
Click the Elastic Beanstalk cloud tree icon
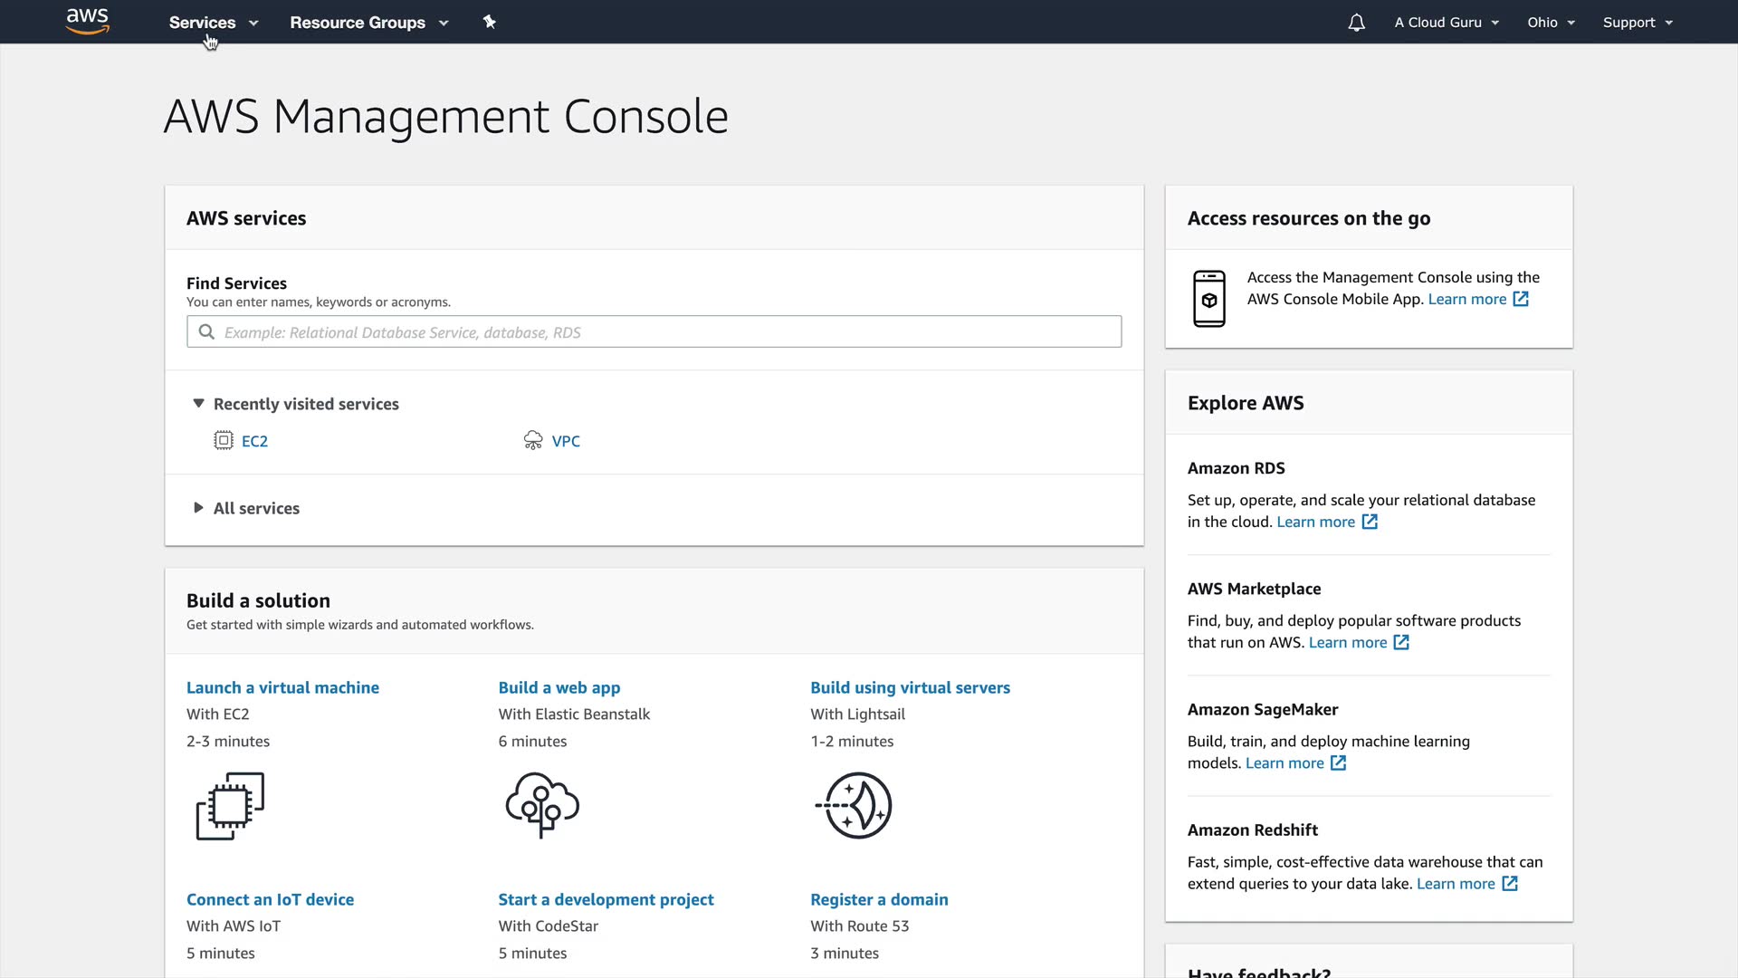[542, 804]
